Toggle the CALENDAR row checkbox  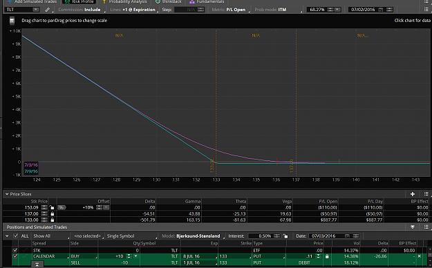(x=15, y=256)
